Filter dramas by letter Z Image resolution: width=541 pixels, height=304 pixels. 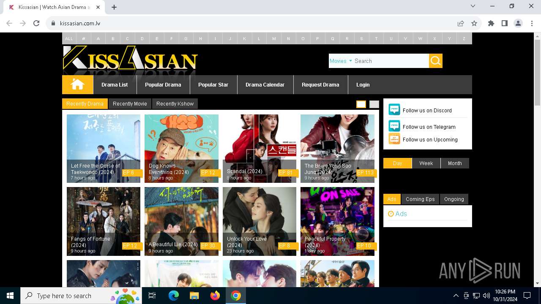click(x=464, y=38)
